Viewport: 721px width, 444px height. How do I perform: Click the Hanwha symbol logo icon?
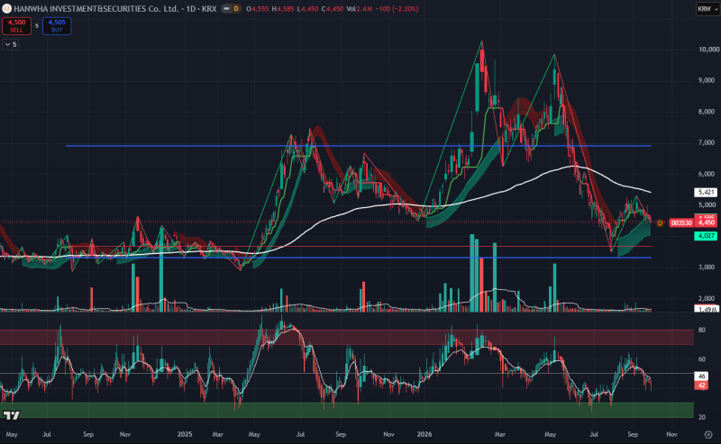click(7, 9)
